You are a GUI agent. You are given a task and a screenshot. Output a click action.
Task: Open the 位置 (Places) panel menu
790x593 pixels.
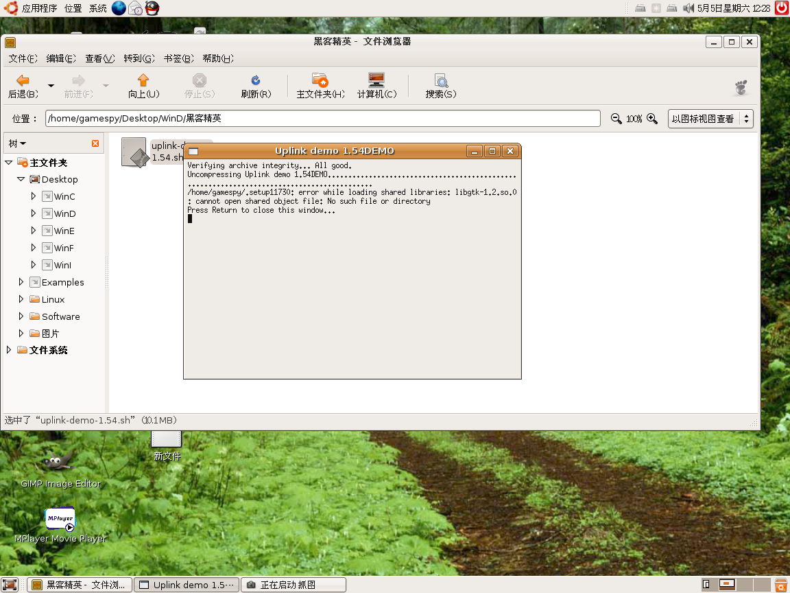pyautogui.click(x=73, y=8)
